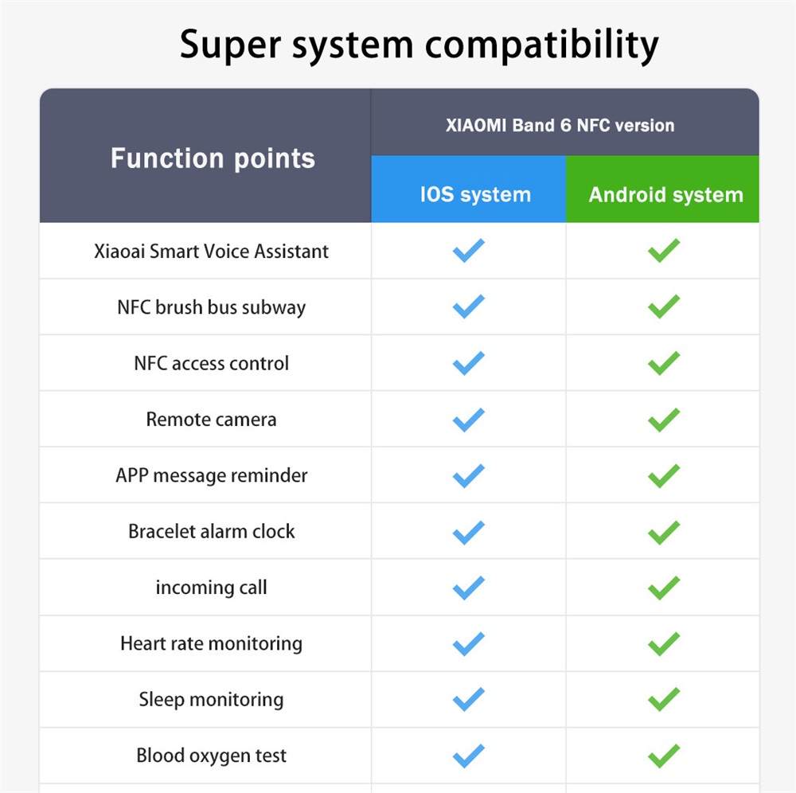
Task: Select the IOS system column header
Action: pyautogui.click(x=475, y=194)
